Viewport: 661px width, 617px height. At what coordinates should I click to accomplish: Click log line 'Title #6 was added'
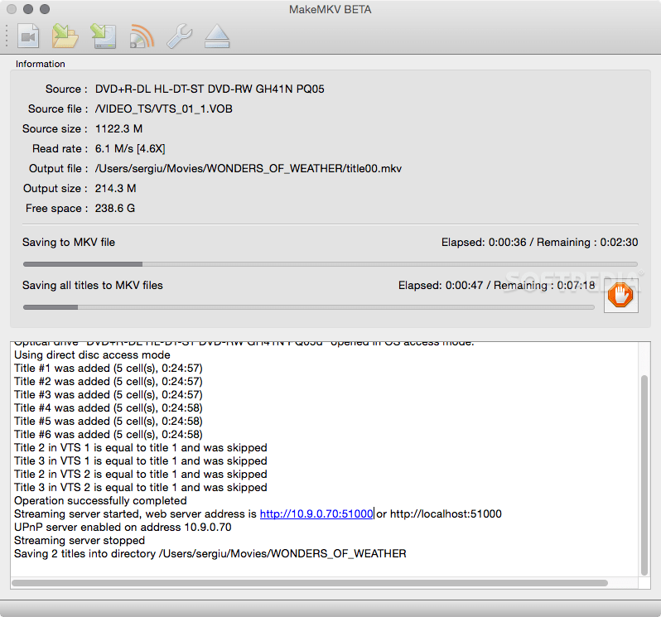point(109,434)
